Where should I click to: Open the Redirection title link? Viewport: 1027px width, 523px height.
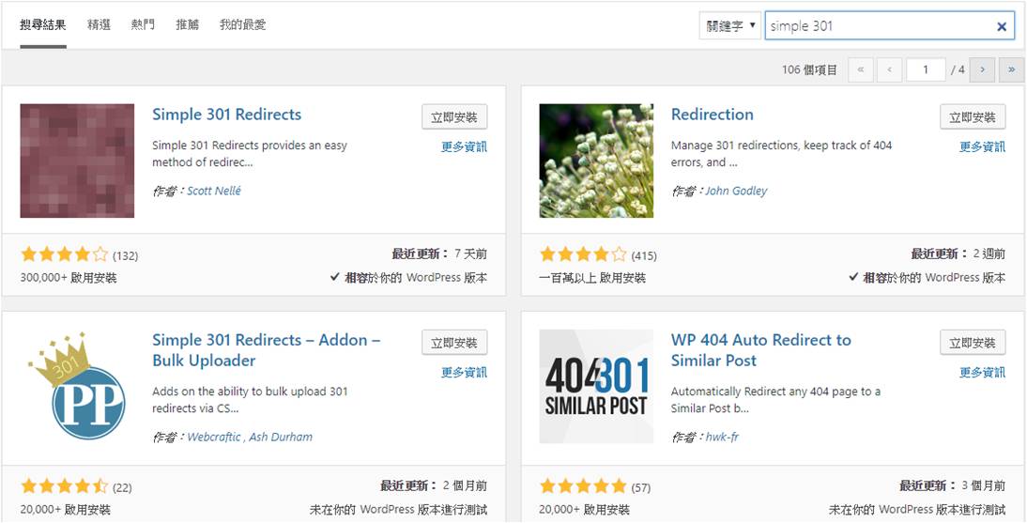click(x=712, y=114)
